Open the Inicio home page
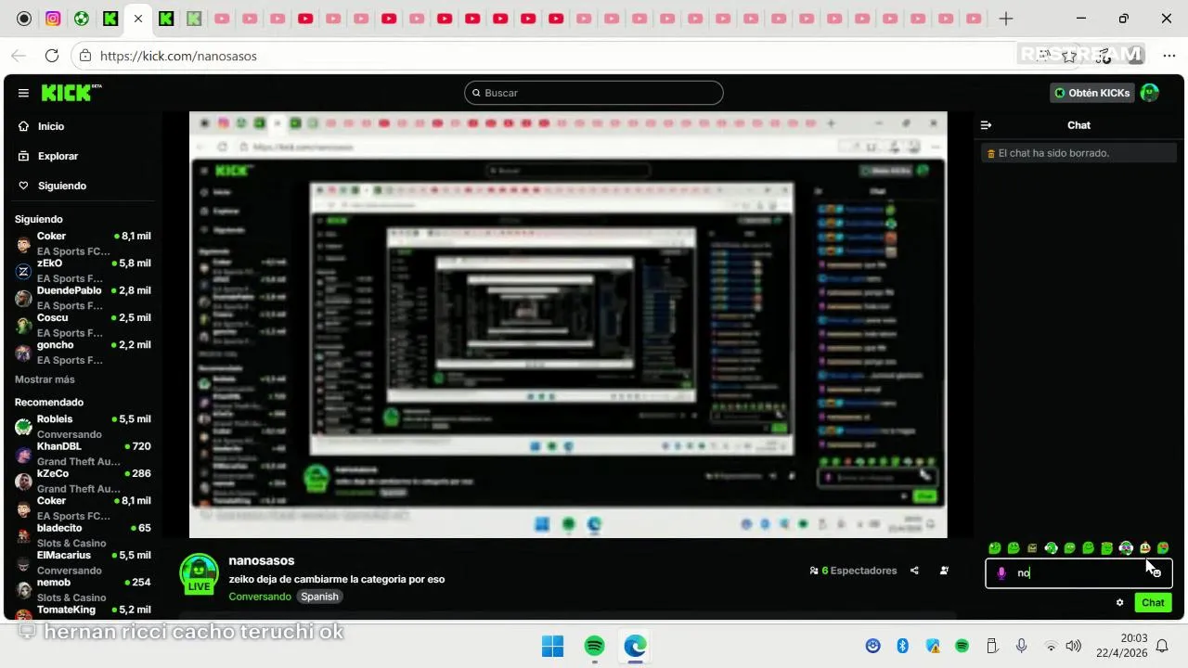 [x=51, y=126]
